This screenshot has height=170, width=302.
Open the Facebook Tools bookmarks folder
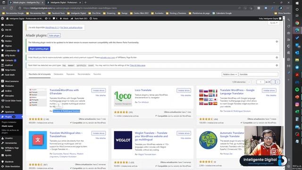tap(57, 13)
